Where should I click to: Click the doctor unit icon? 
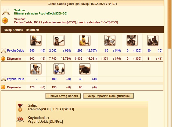36,69
